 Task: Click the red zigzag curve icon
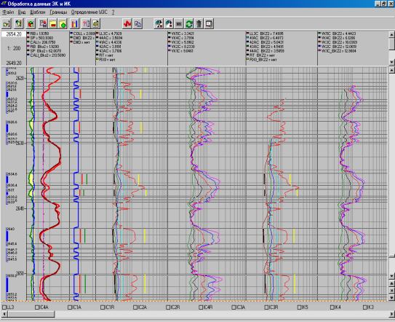127,24
